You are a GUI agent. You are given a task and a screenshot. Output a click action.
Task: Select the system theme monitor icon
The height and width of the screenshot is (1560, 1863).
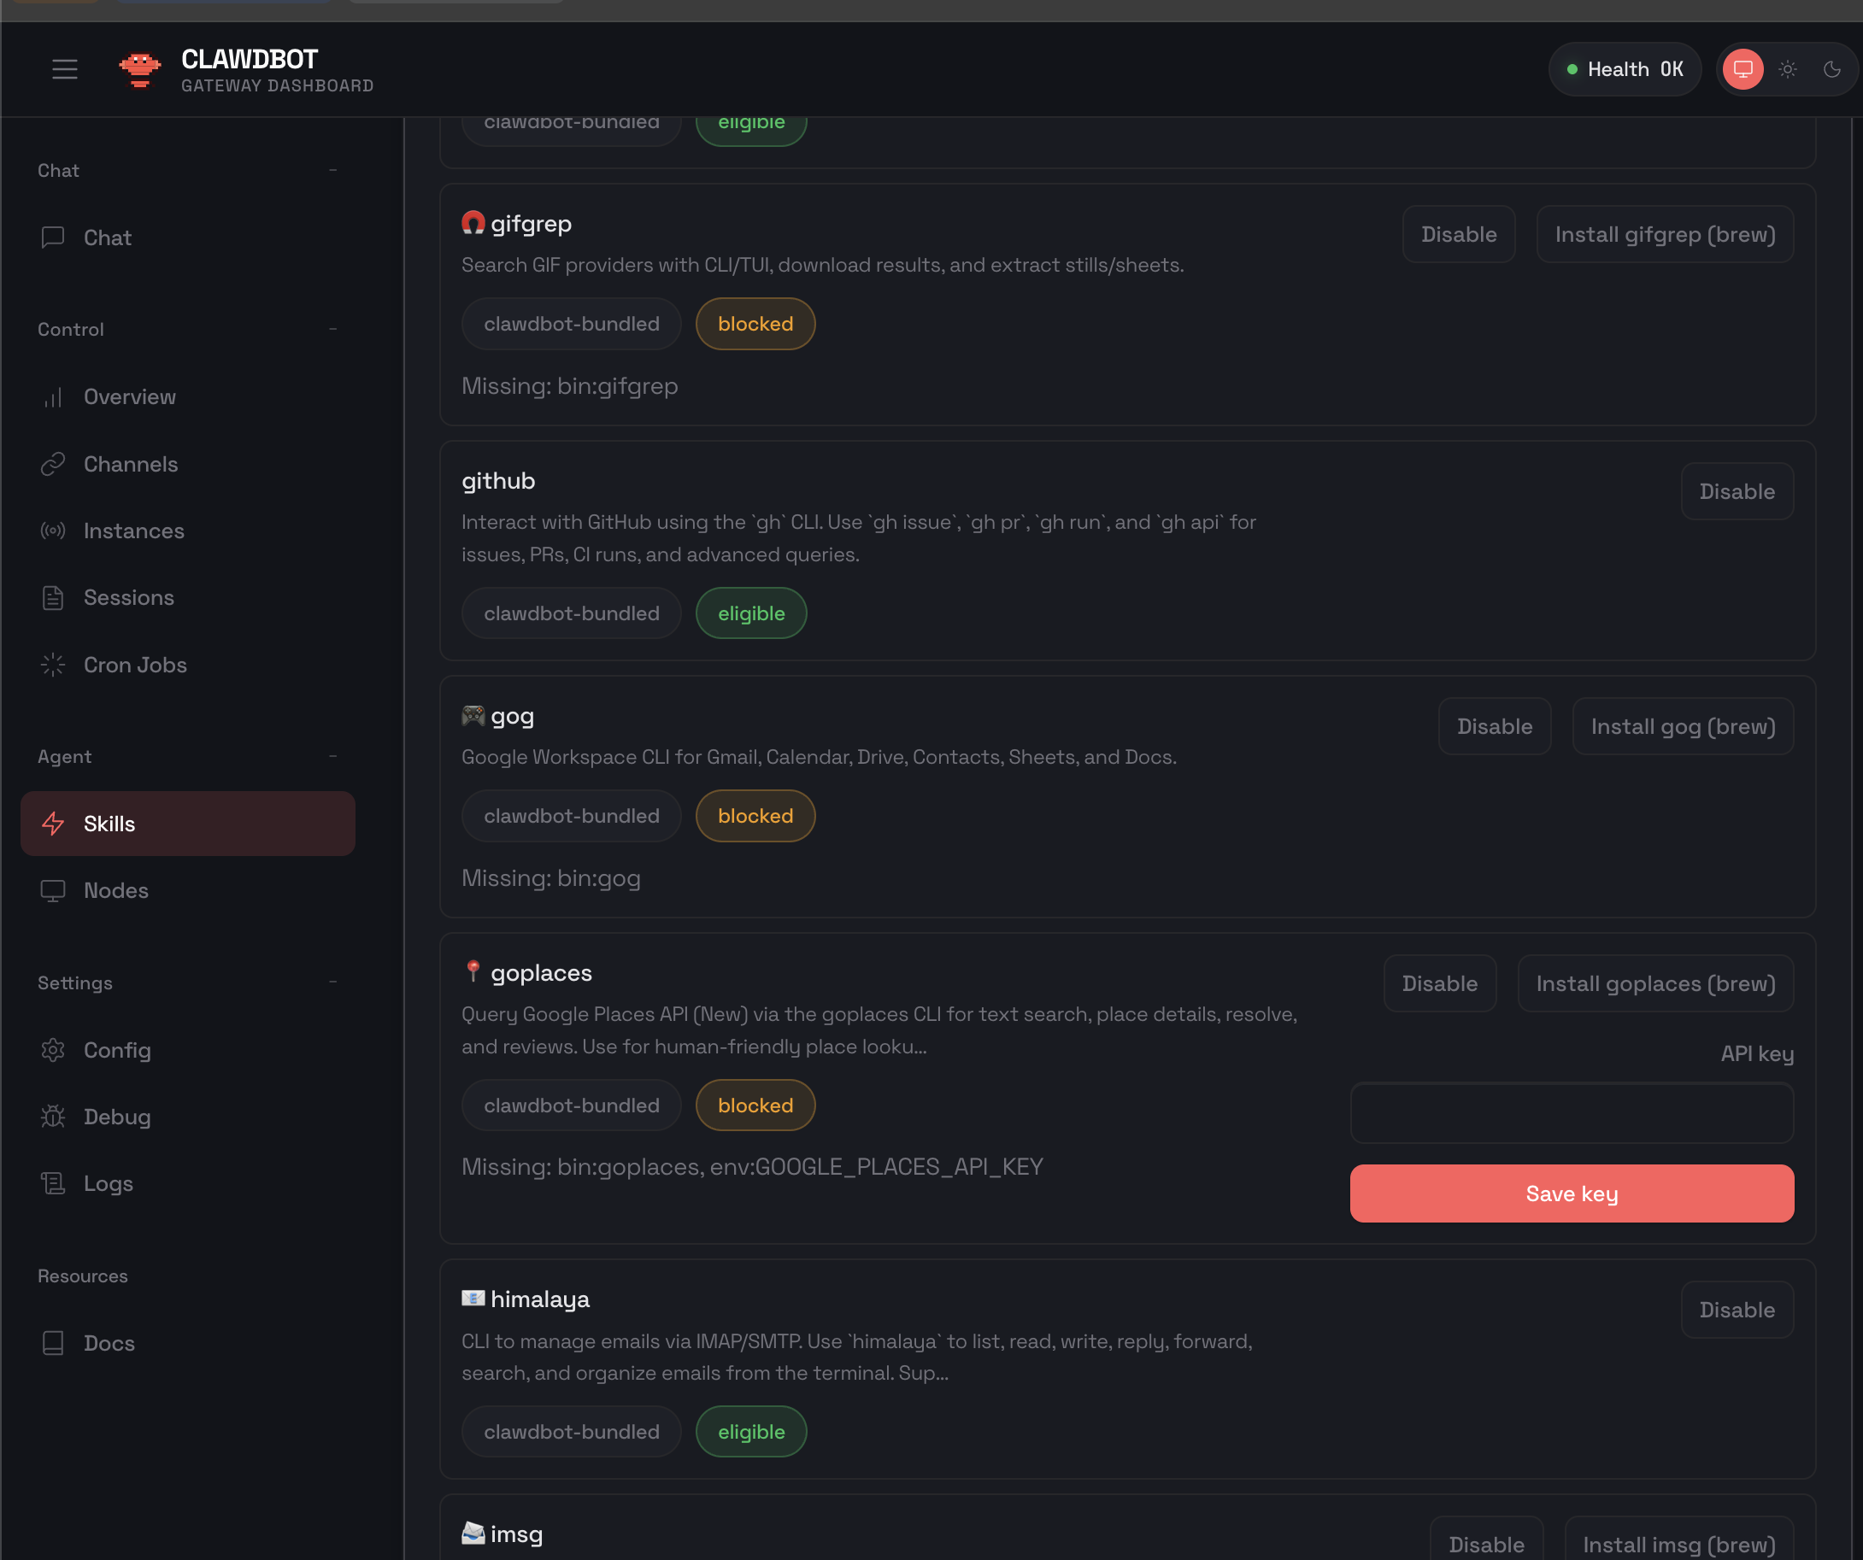coord(1743,69)
